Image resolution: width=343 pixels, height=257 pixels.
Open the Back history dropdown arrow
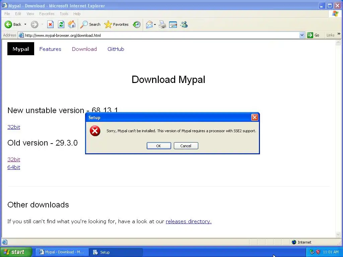[x=25, y=24]
